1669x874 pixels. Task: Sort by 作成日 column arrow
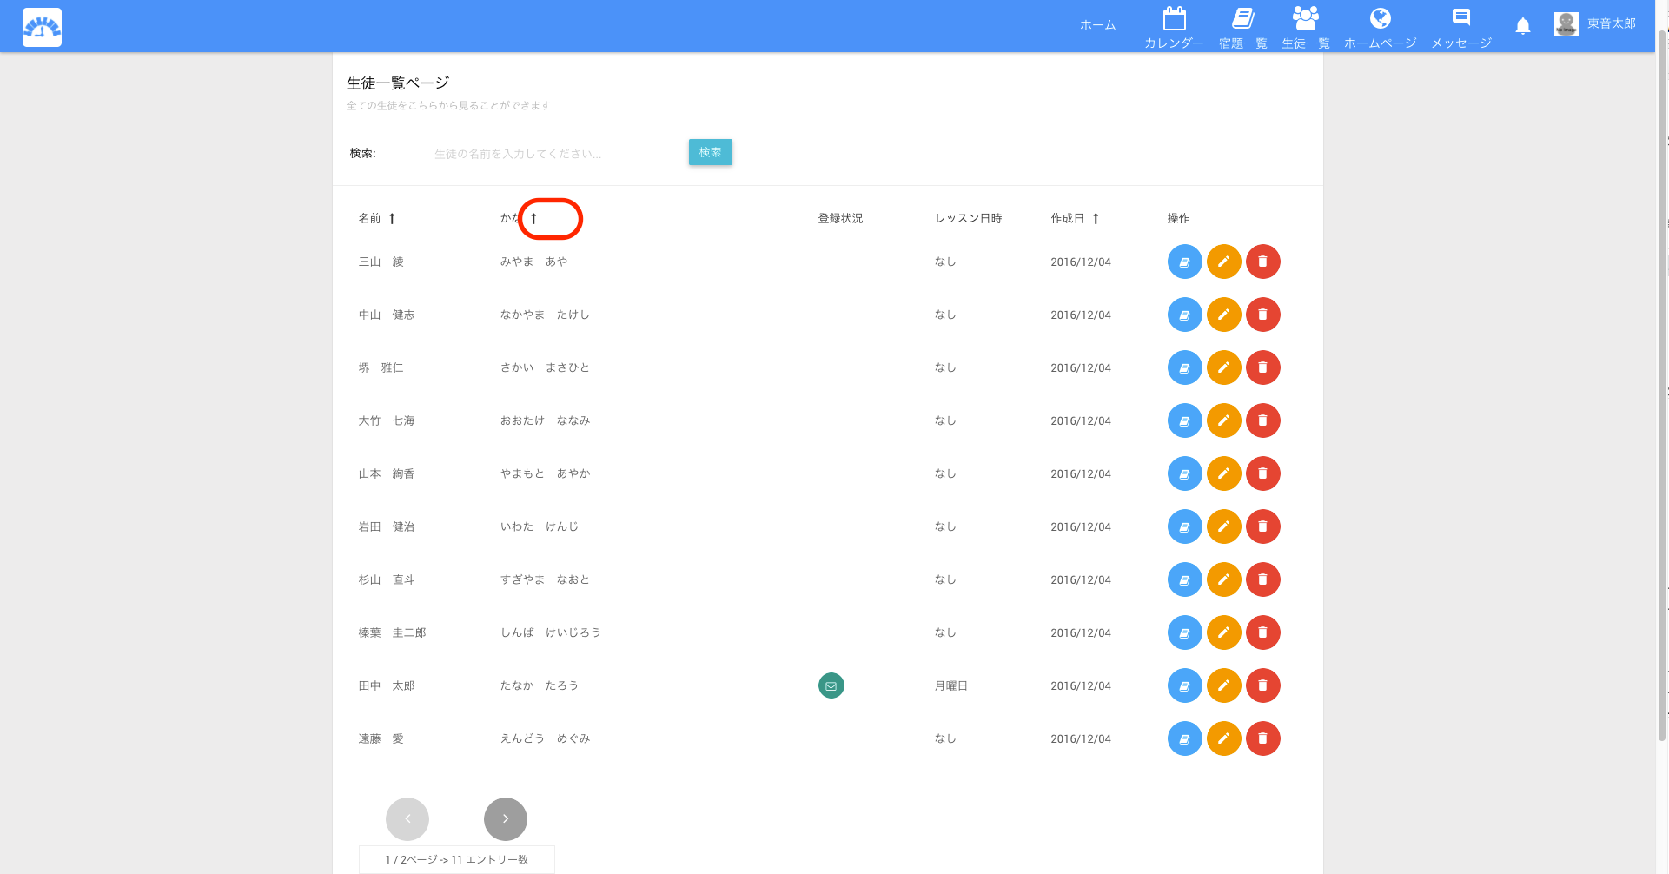pos(1096,219)
